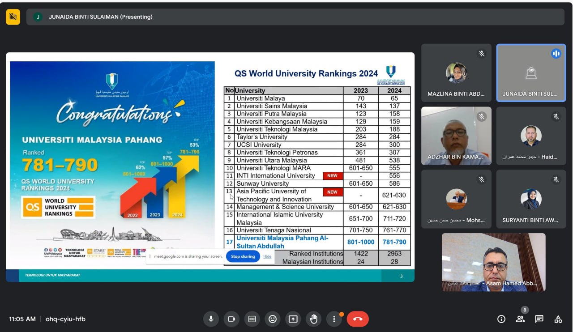Turn off the camera
The image size is (573, 332).
[x=231, y=319]
